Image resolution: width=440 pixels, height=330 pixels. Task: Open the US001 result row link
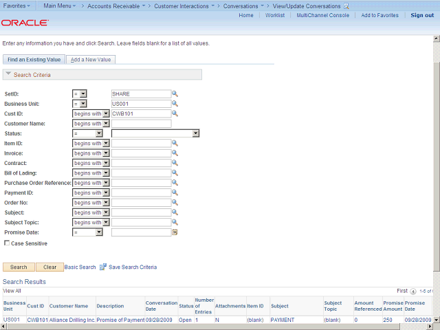click(12, 320)
